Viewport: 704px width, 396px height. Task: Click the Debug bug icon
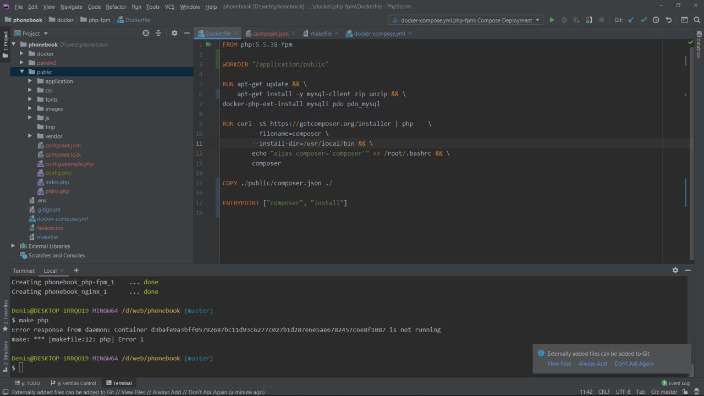(564, 20)
